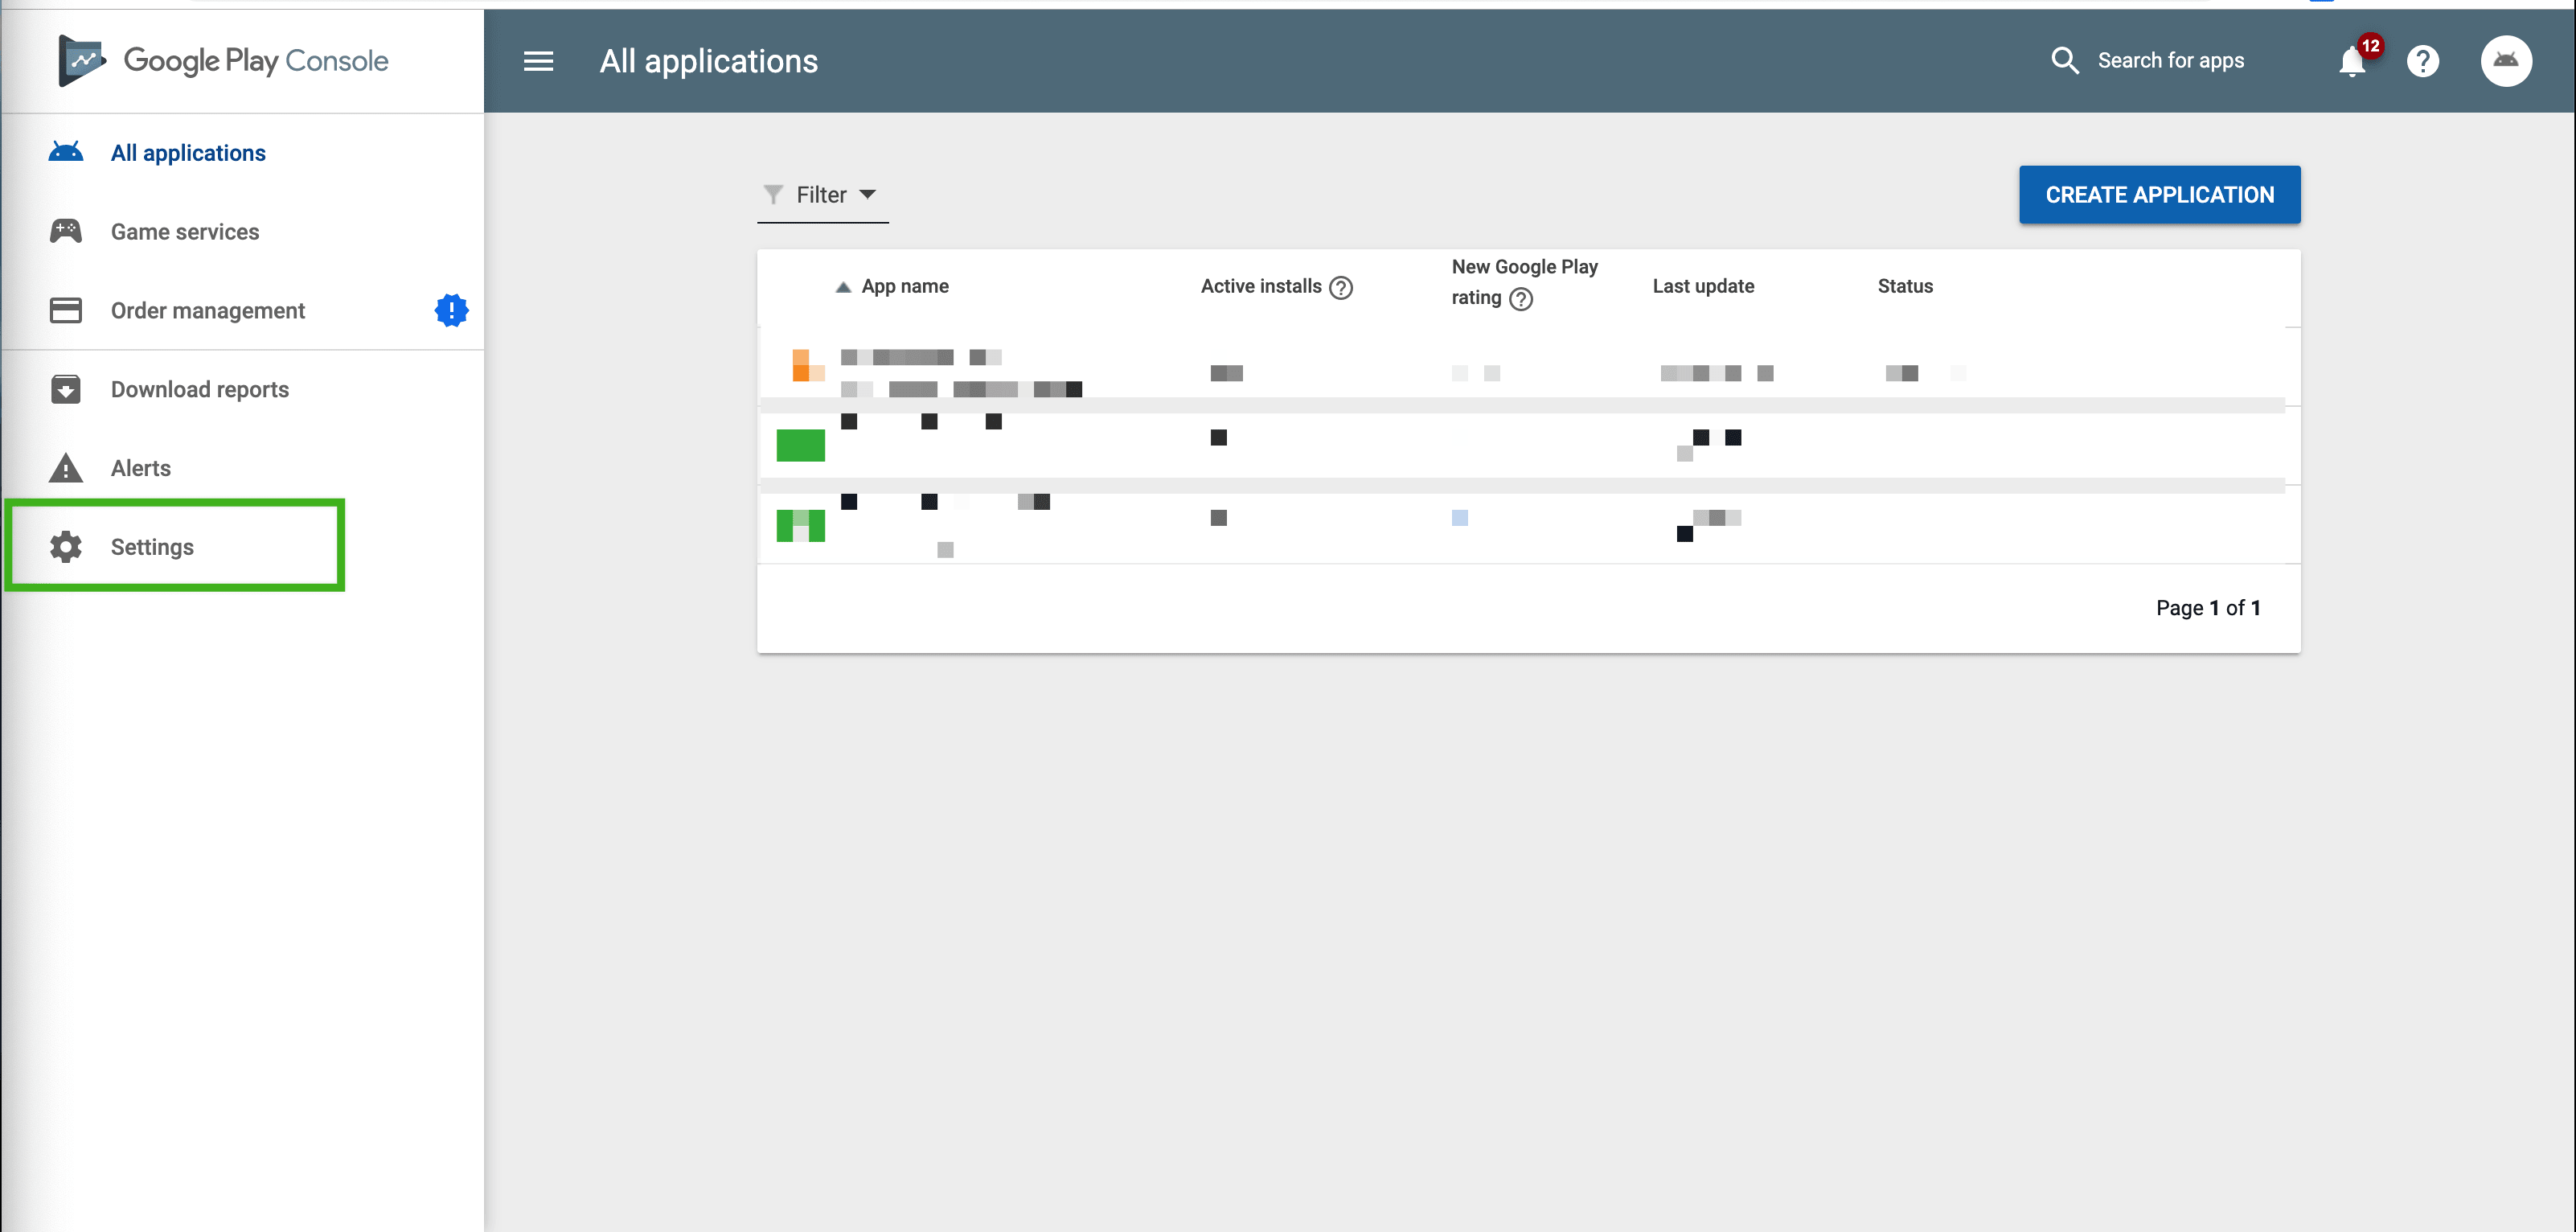Open the orange-icon app row
The height and width of the screenshot is (1232, 2576).
click(x=960, y=372)
